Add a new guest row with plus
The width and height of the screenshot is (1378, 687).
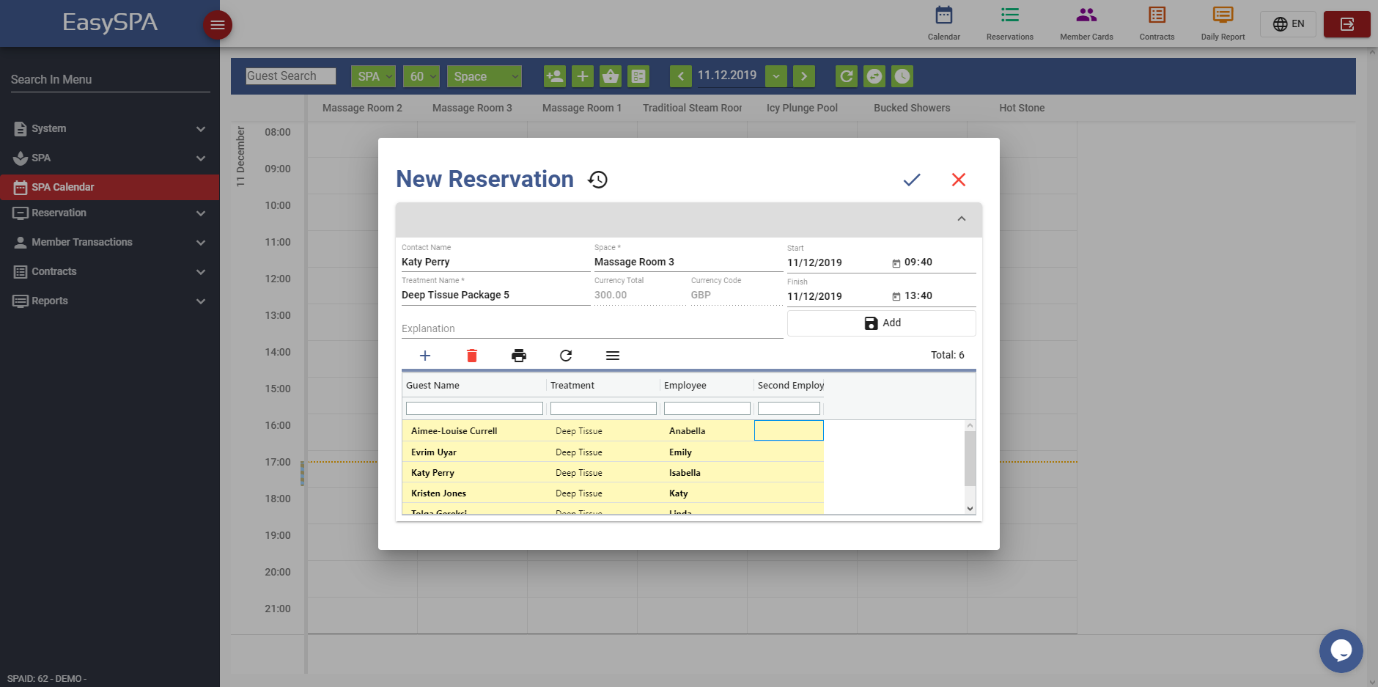coord(425,356)
